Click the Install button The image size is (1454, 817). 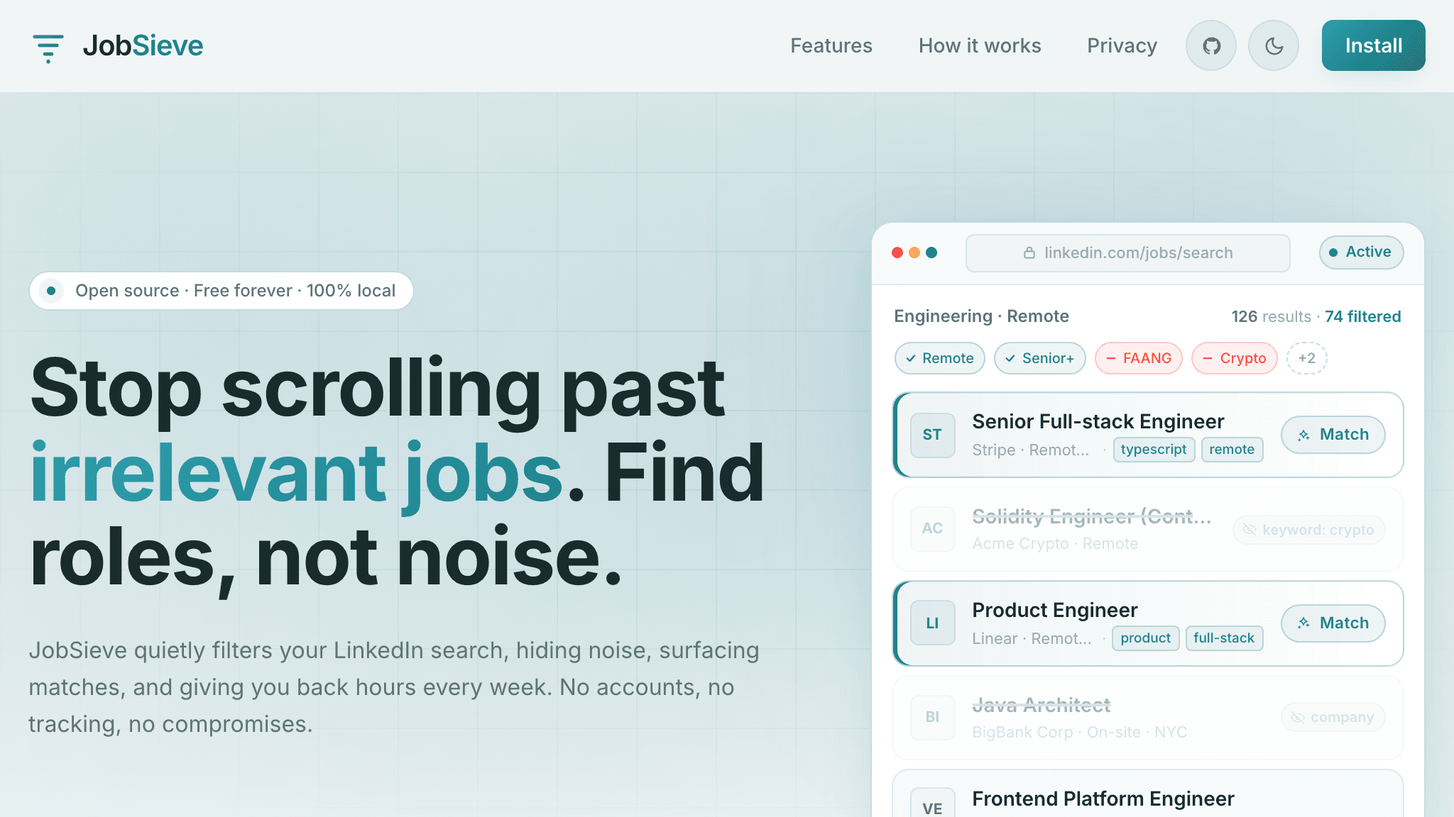(1373, 45)
